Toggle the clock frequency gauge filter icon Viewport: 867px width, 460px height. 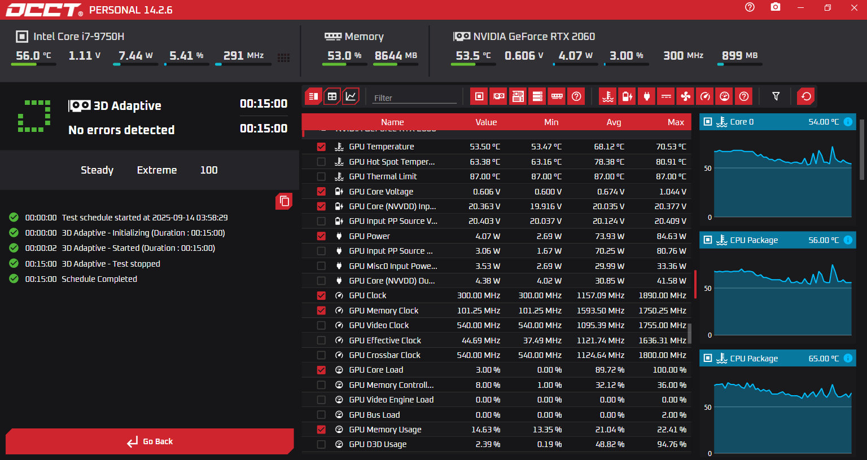tap(705, 96)
